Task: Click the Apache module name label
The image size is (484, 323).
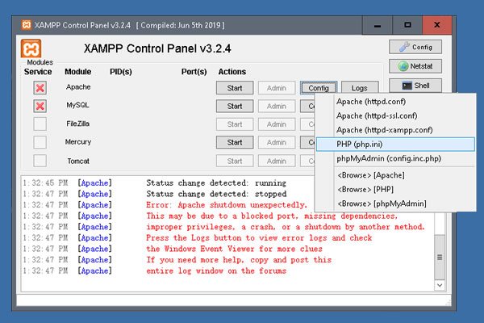Action: click(78, 87)
